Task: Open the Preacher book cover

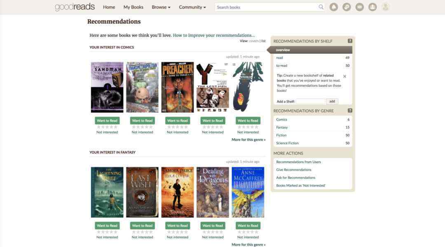Action: click(177, 87)
